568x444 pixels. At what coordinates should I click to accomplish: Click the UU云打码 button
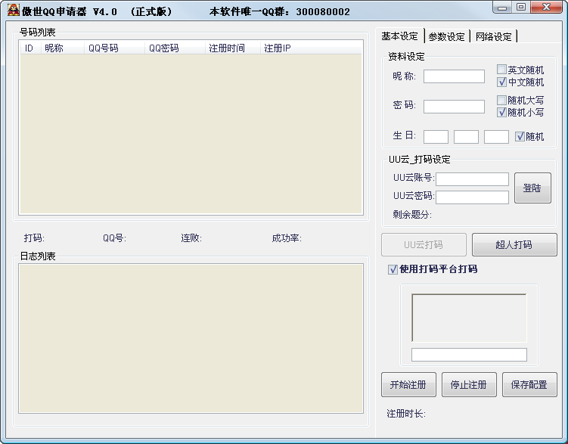(424, 245)
